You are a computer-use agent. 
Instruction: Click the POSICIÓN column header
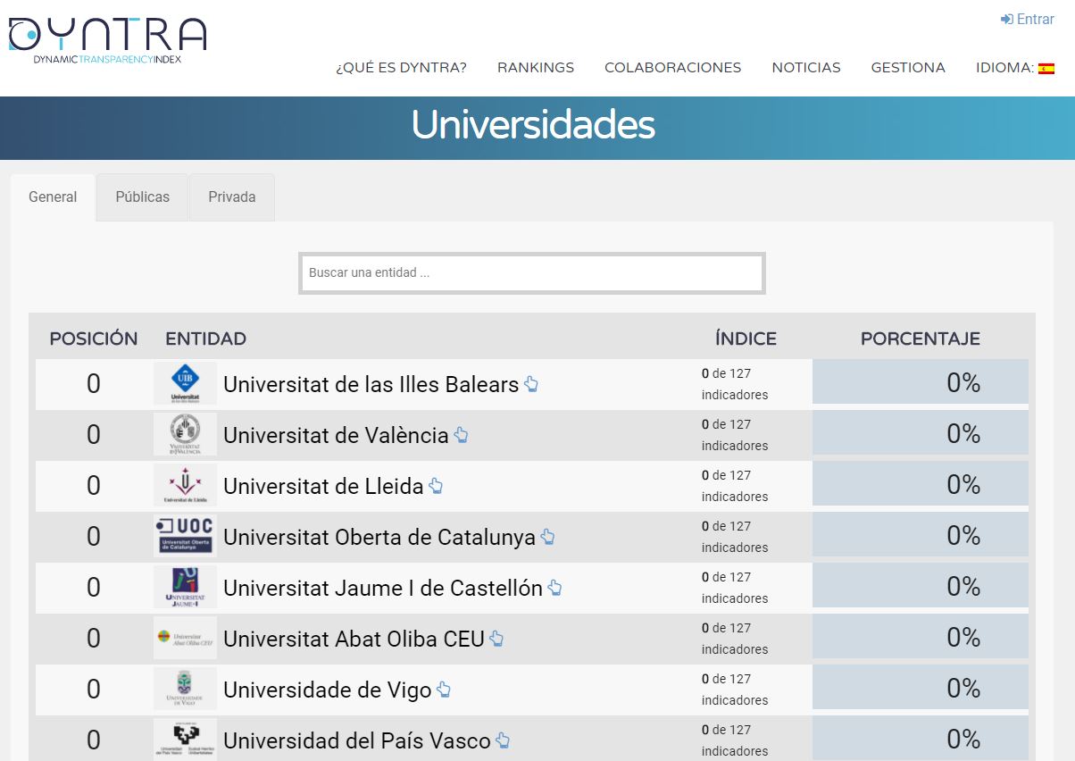pos(94,339)
